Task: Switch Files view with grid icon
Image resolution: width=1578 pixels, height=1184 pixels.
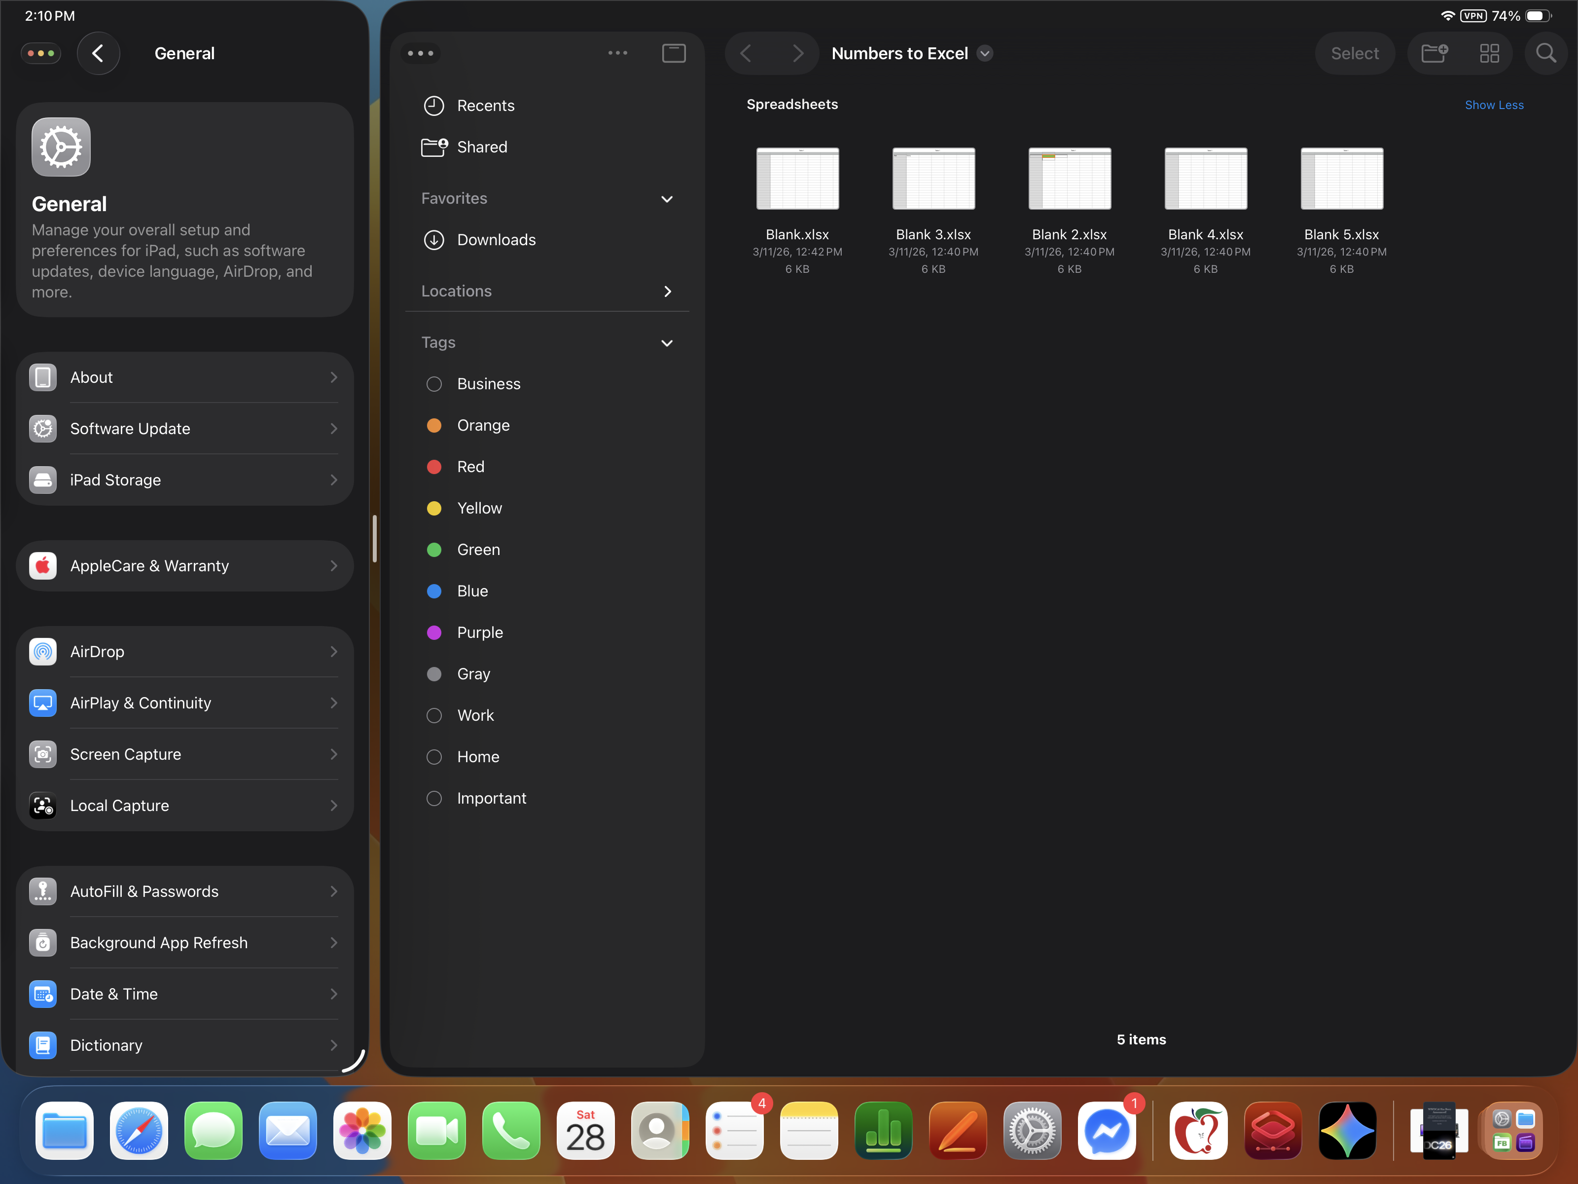Action: click(1490, 53)
